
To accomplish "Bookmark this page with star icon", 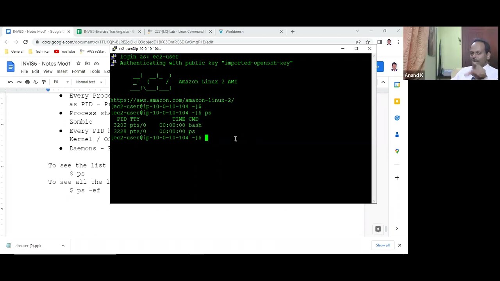I will coord(368,42).
